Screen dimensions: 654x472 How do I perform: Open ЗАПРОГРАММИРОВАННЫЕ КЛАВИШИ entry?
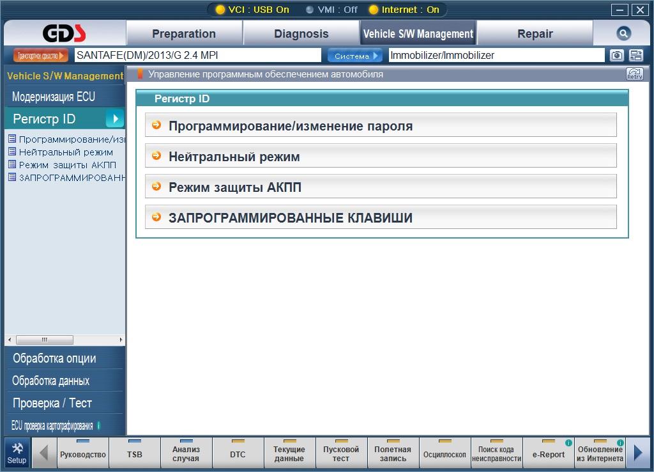pos(381,217)
